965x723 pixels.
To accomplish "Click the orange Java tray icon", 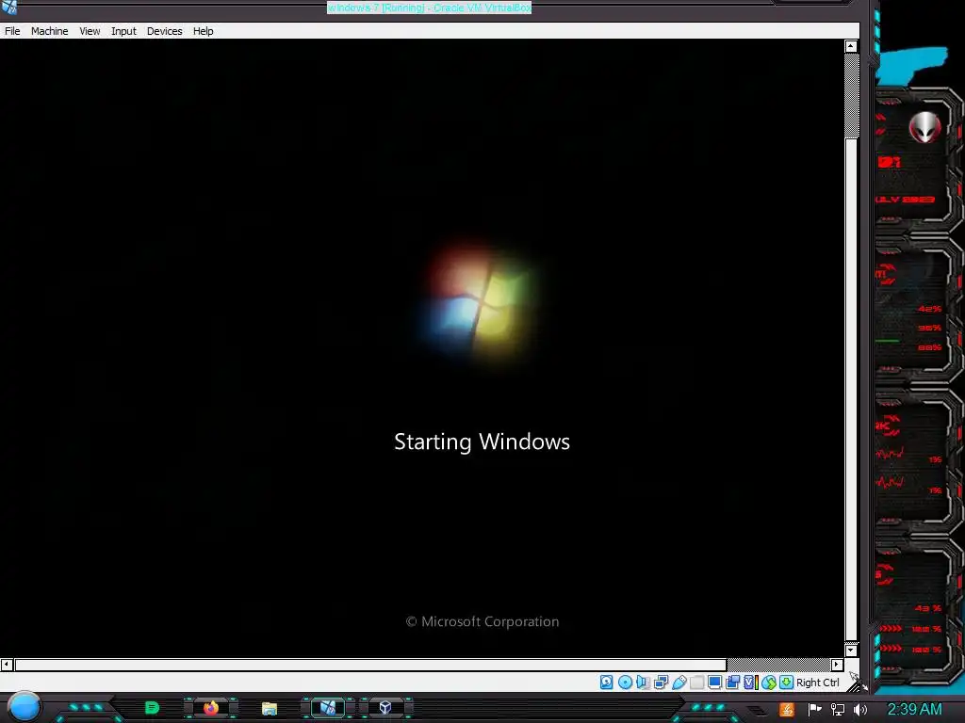I will [787, 710].
